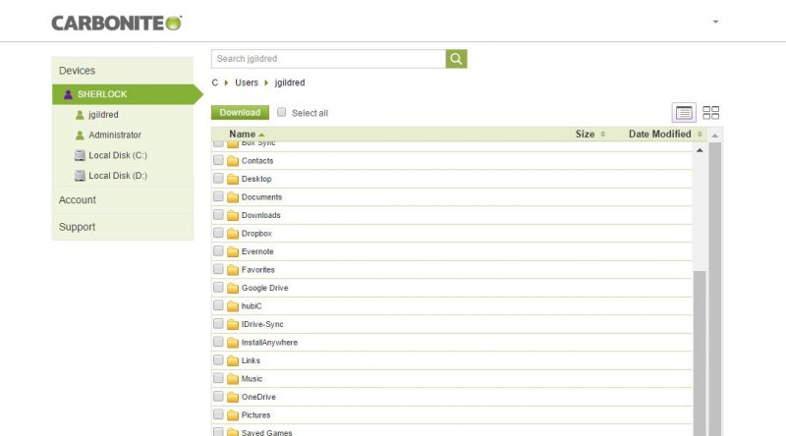Tick the Documents folder checkbox

(x=218, y=196)
